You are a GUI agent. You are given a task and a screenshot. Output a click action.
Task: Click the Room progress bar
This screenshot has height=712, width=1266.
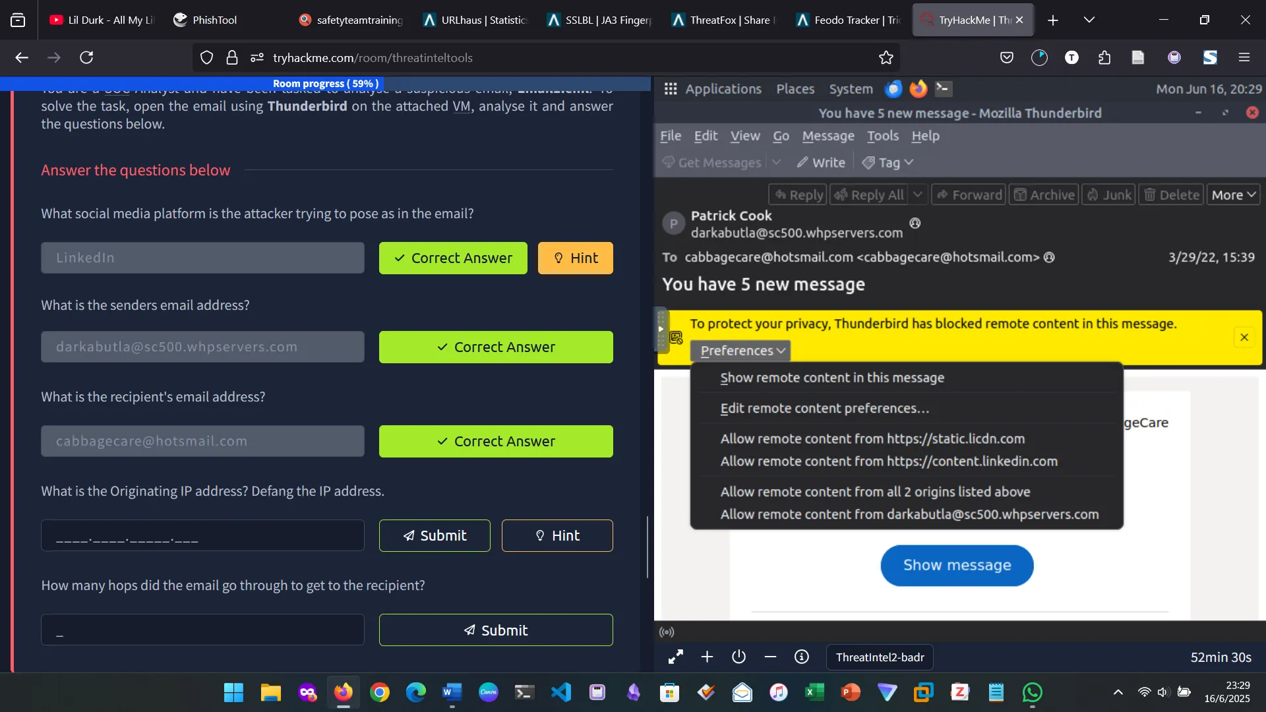326,84
